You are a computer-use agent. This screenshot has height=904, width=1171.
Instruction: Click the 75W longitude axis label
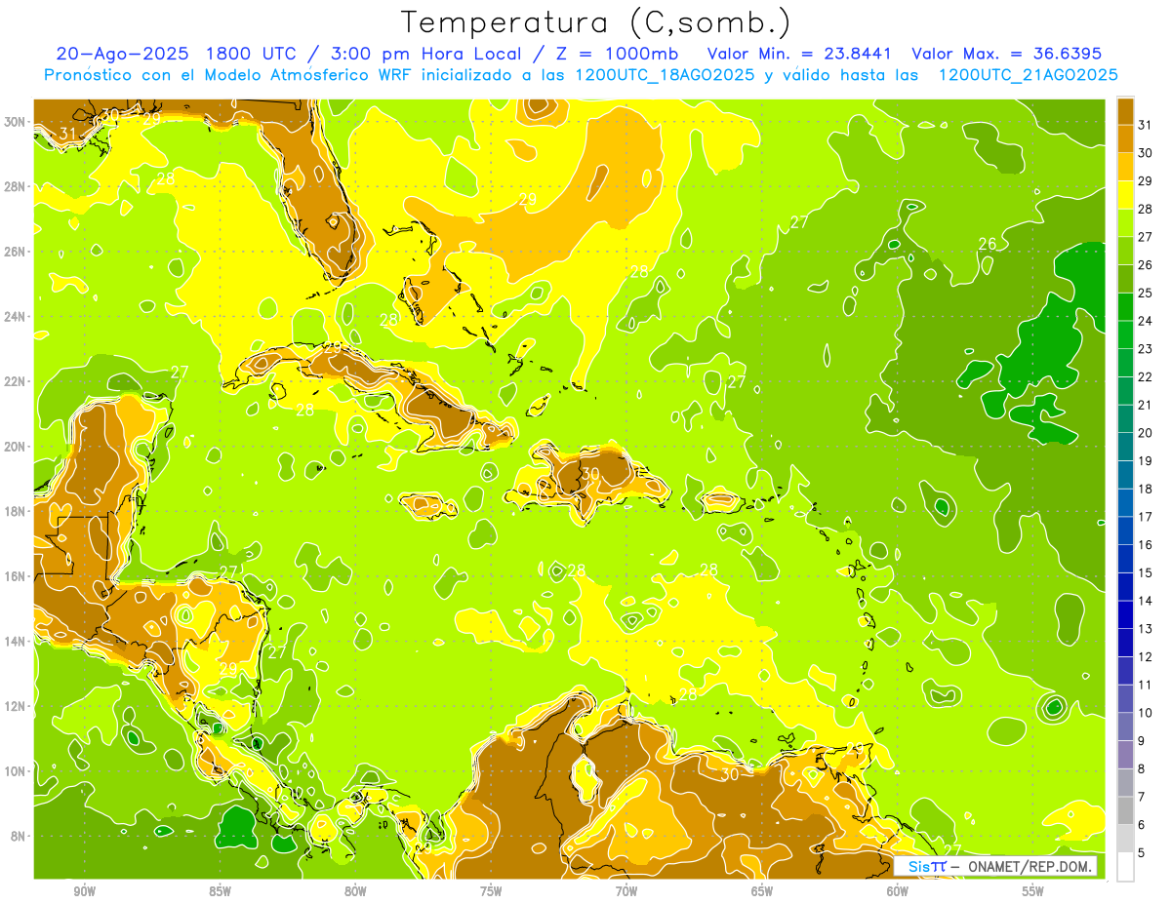click(491, 891)
